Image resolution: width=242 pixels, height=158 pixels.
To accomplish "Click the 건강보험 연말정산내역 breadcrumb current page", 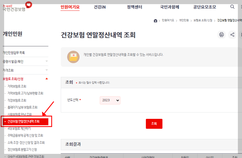I will (x=230, y=20).
